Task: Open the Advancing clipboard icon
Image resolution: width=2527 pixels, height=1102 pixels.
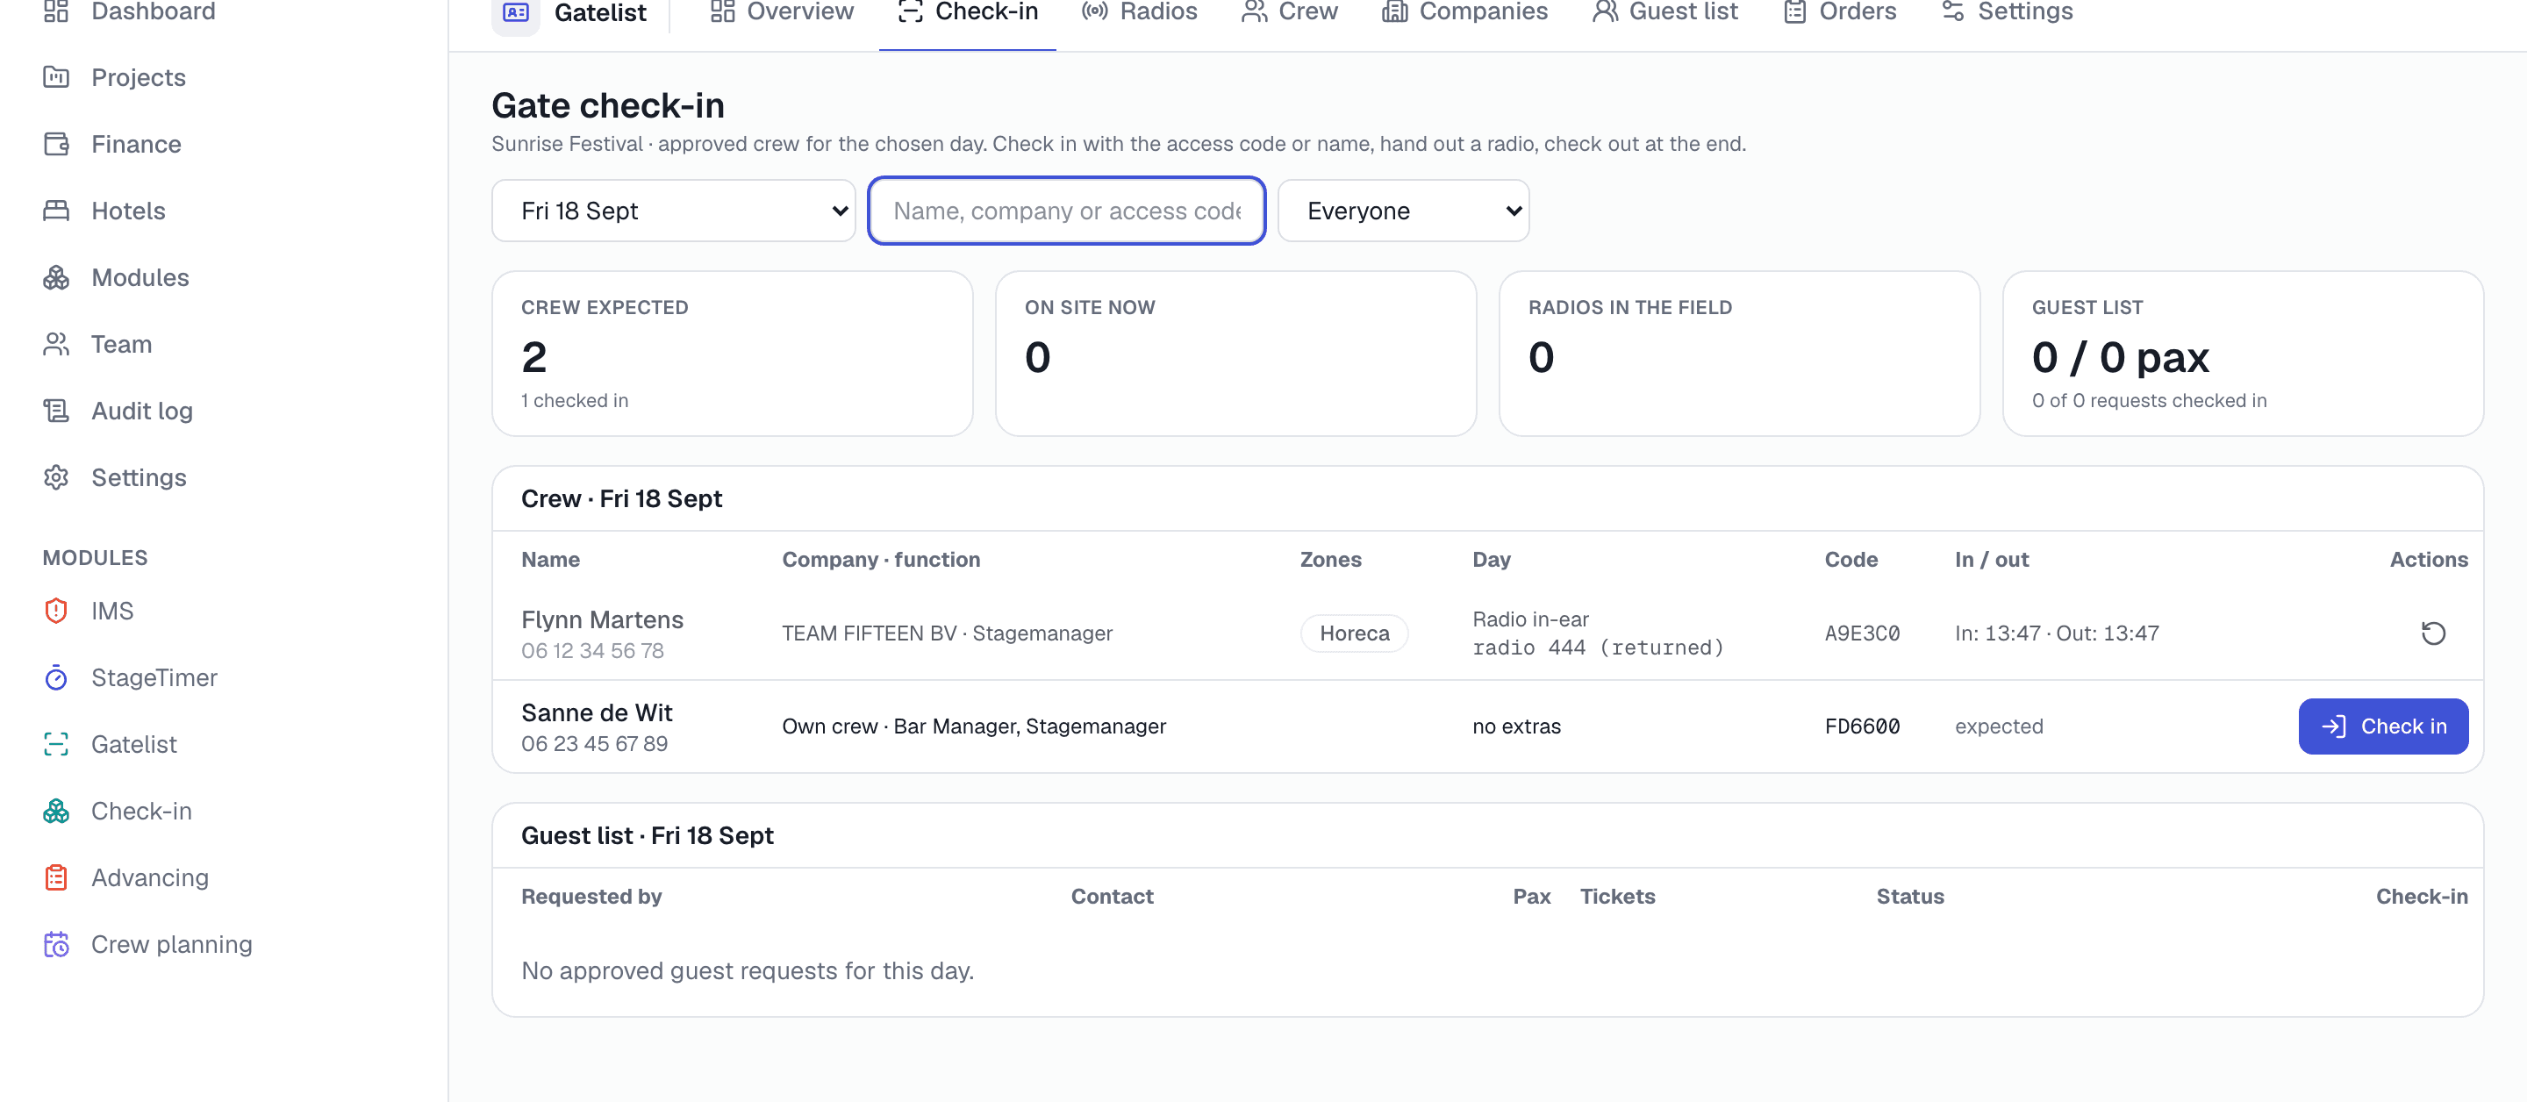Action: [56, 877]
